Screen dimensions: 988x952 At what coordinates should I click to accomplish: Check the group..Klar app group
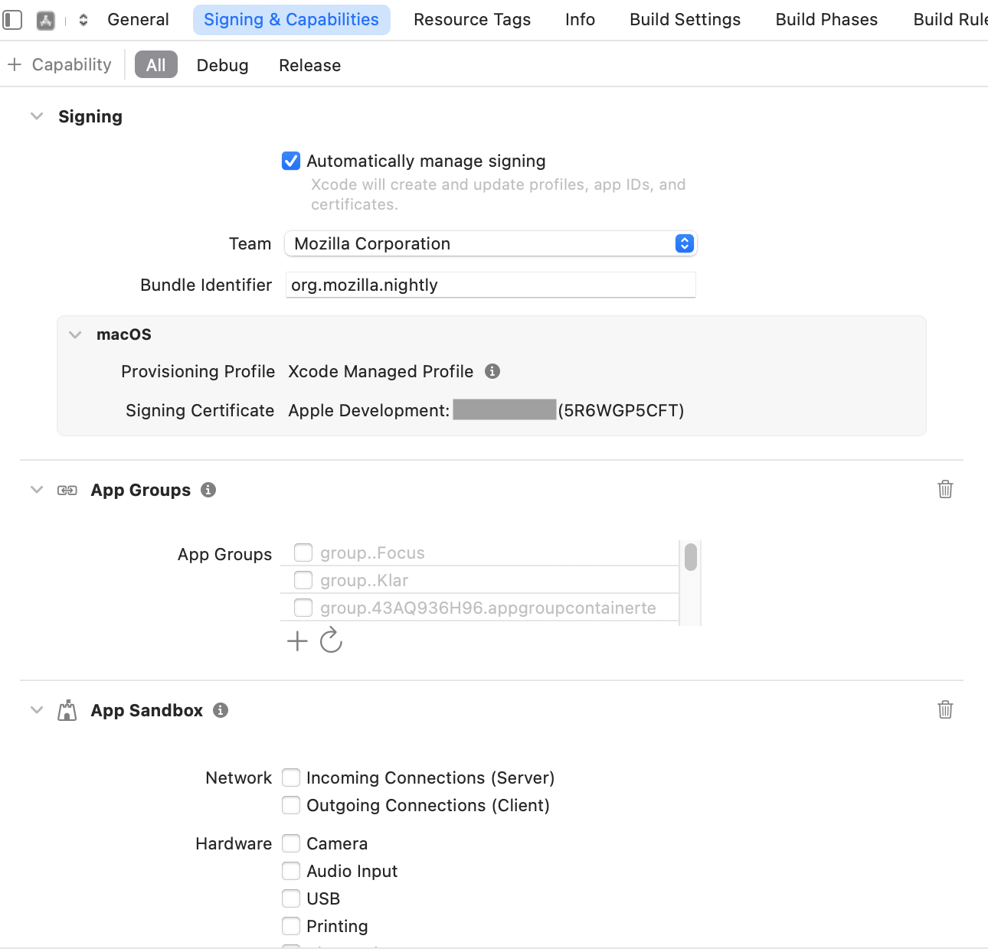pyautogui.click(x=303, y=580)
